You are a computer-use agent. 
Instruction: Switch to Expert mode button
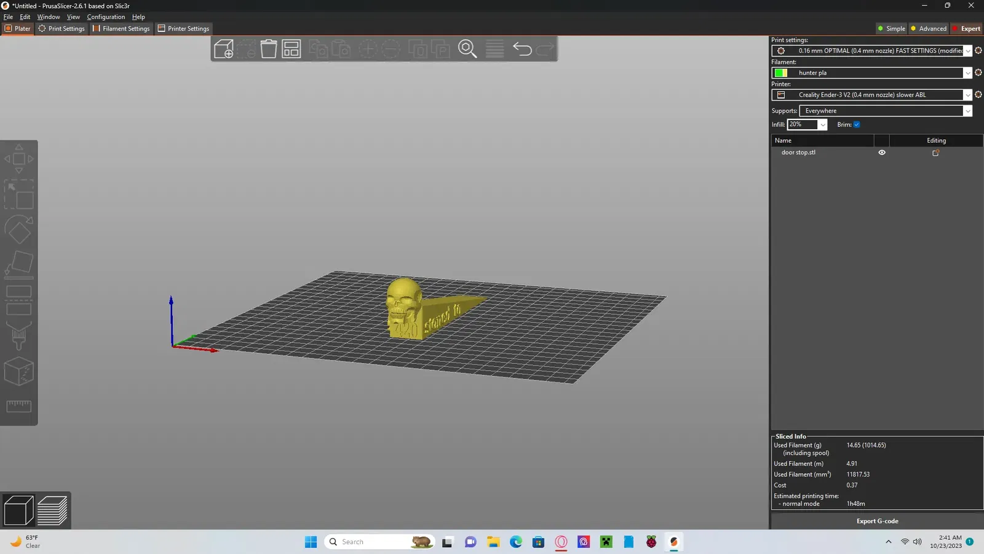[966, 28]
